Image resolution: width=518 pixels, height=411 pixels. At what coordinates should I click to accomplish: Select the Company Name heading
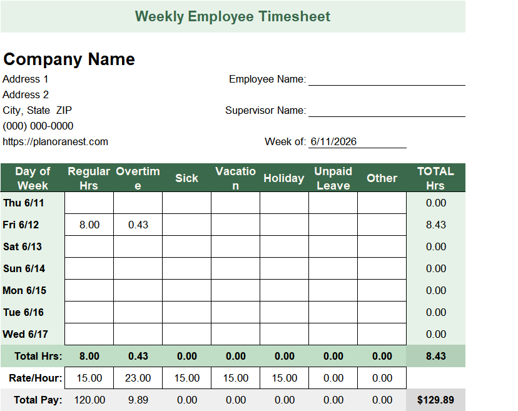point(69,59)
